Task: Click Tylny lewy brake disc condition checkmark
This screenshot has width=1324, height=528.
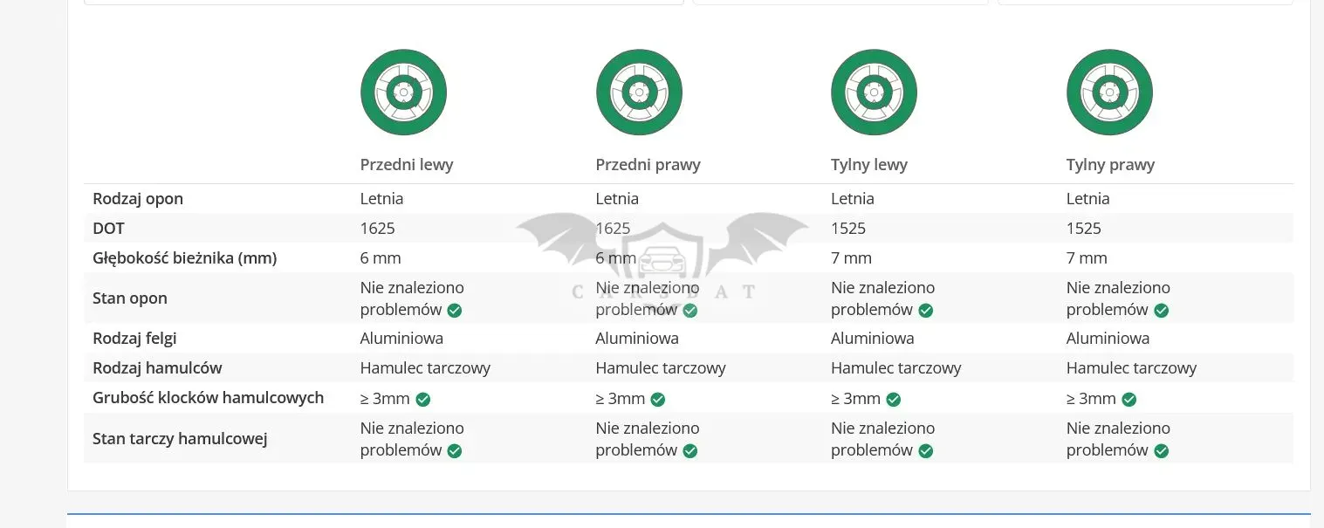Action: 926,451
